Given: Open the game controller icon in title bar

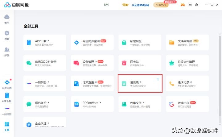Looking at the screenshot, I should [183, 5].
